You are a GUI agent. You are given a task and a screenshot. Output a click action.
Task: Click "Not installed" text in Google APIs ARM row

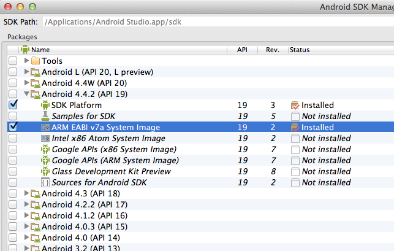tap(326, 160)
